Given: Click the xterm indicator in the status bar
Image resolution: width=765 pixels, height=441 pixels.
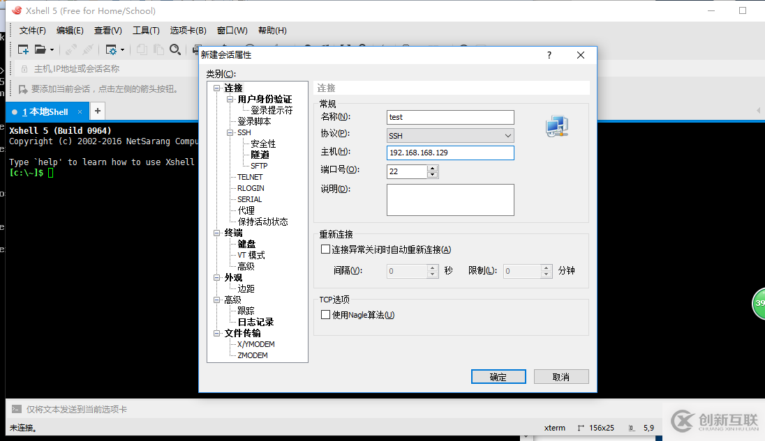Looking at the screenshot, I should (554, 428).
